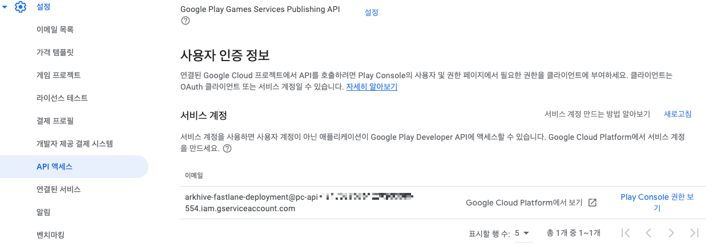Click external link icon beside Cloud Platform
This screenshot has width=713, height=250.
[x=593, y=203]
